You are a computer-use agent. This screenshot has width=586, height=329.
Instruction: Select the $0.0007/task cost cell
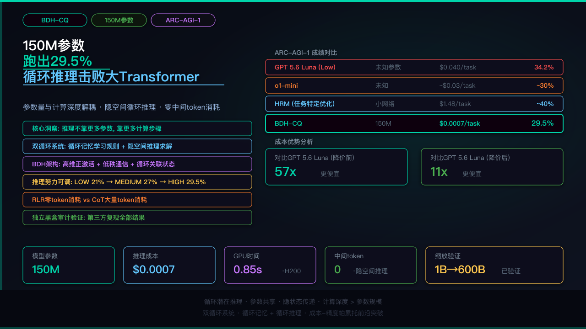[x=460, y=123]
